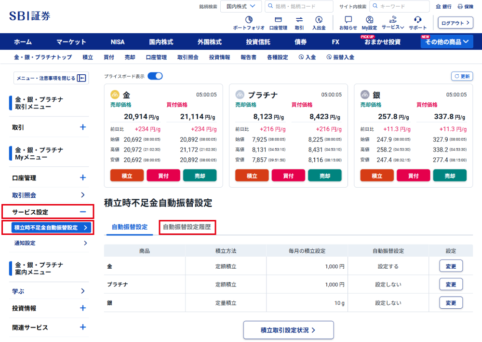
Task: Collapse the サービス設定 sidebar section
Action: coord(82,212)
